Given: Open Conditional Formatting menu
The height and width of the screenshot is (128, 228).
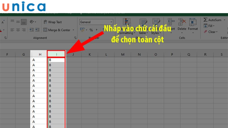Looking at the screenshot, I should pyautogui.click(x=127, y=26).
